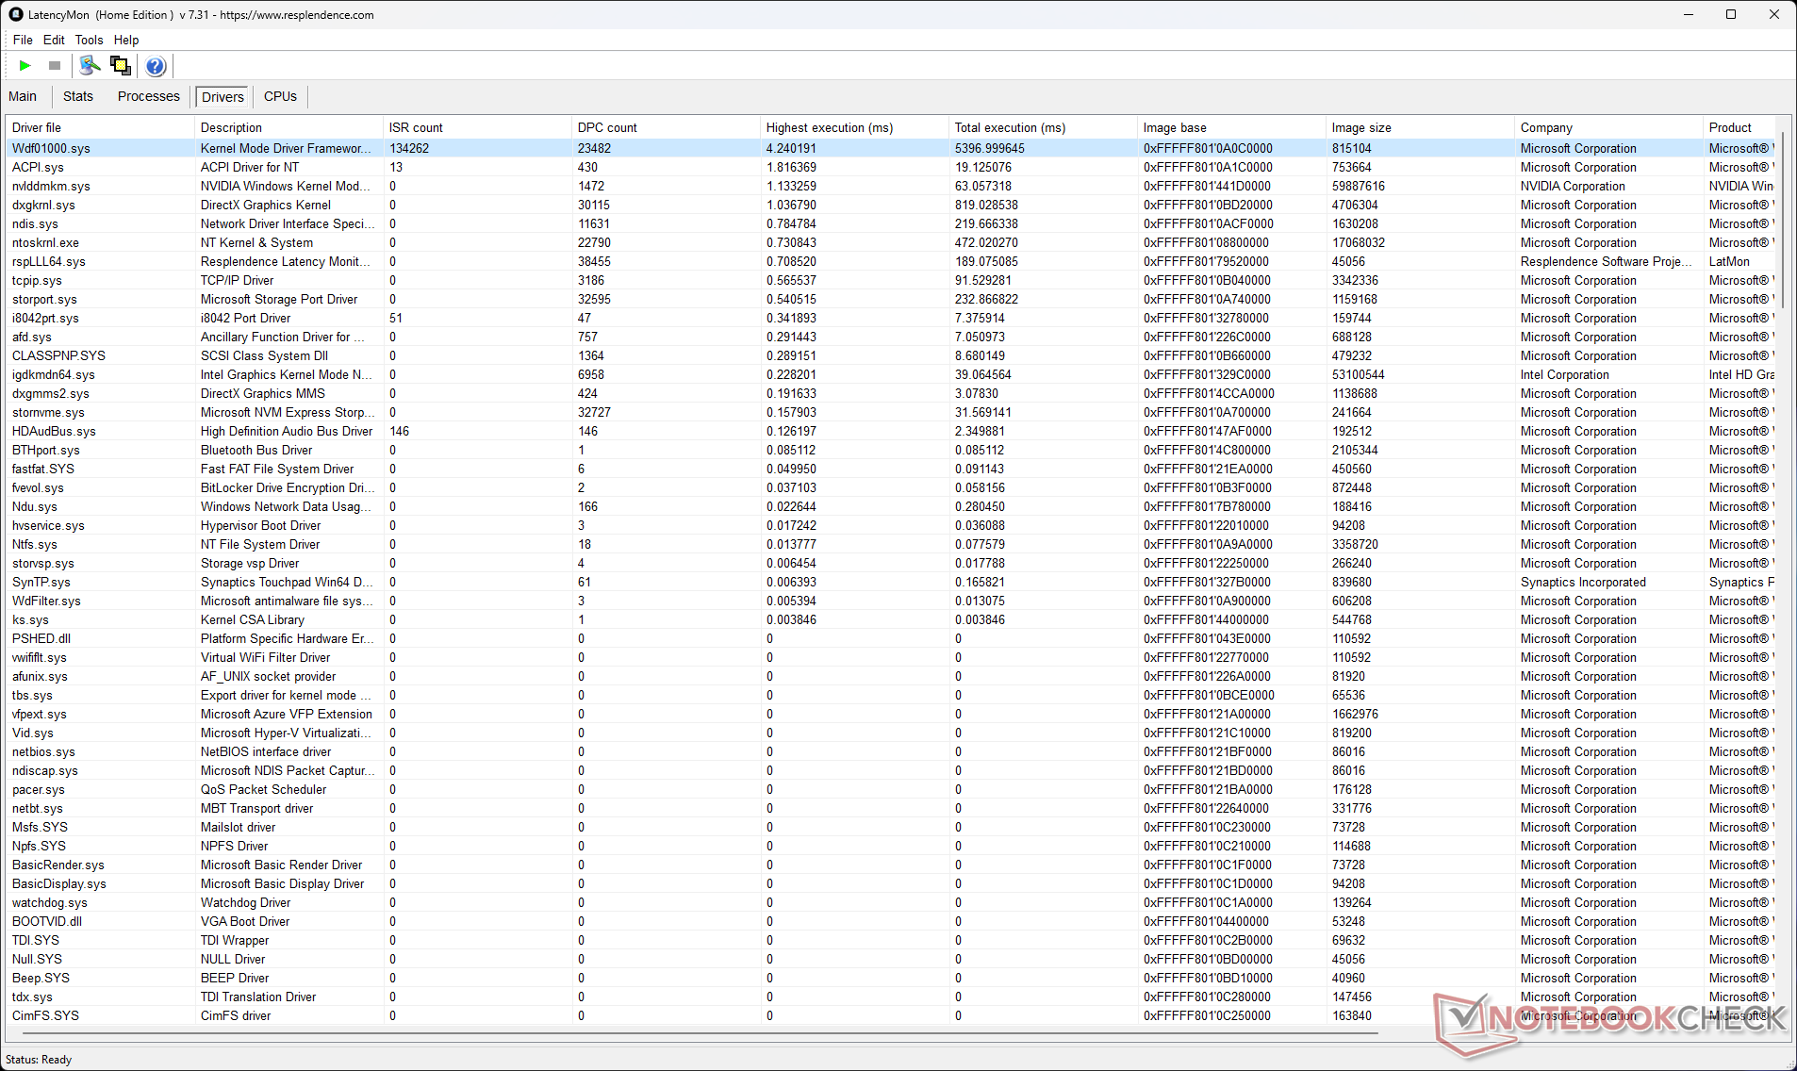Start monitoring with the green play icon
Viewport: 1797px width, 1071px height.
tap(25, 66)
